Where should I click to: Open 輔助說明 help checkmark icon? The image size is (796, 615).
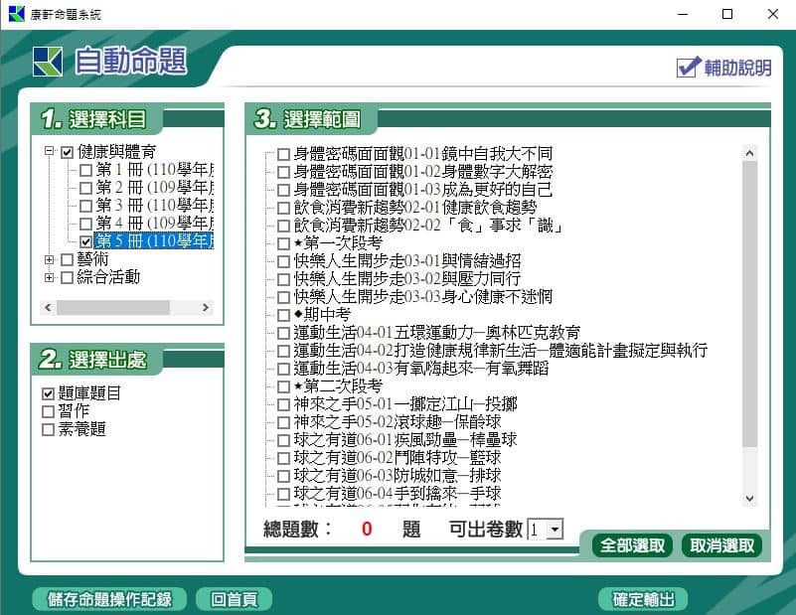click(x=689, y=67)
